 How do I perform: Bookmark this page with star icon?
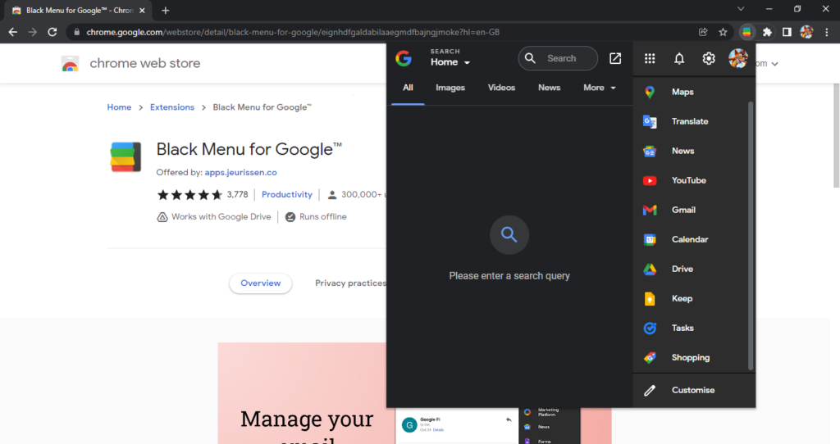tap(724, 32)
